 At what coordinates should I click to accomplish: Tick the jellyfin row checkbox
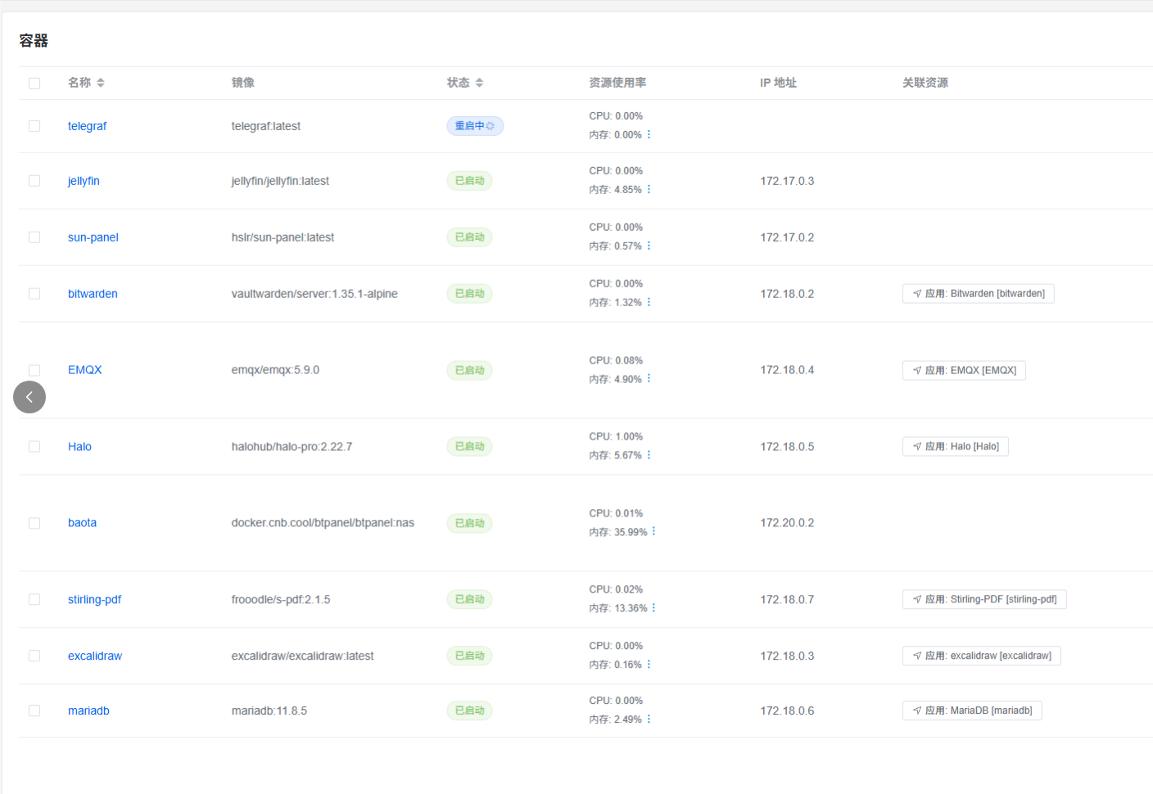pos(34,181)
